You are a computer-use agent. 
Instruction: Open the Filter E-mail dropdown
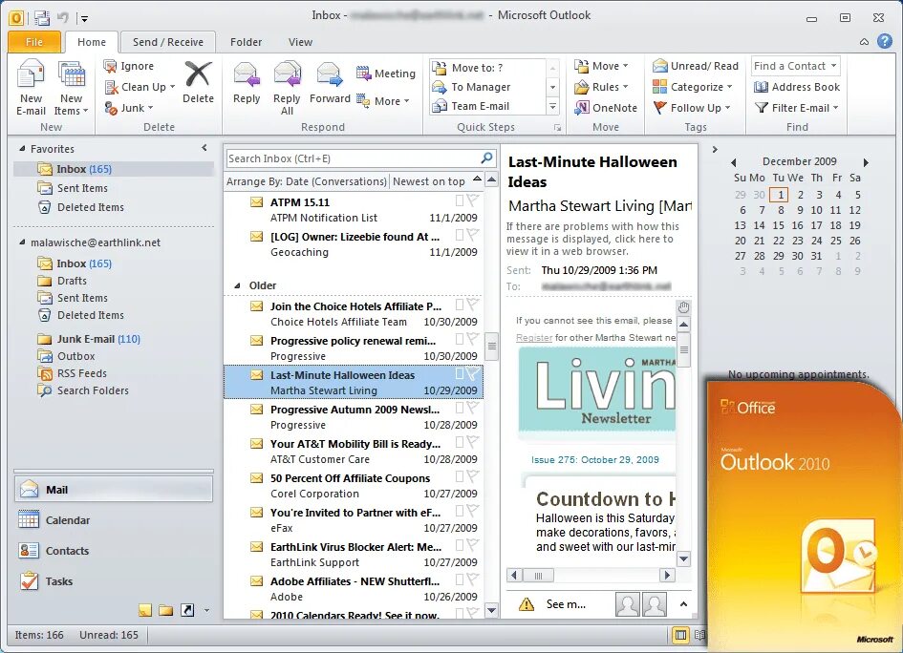[797, 108]
